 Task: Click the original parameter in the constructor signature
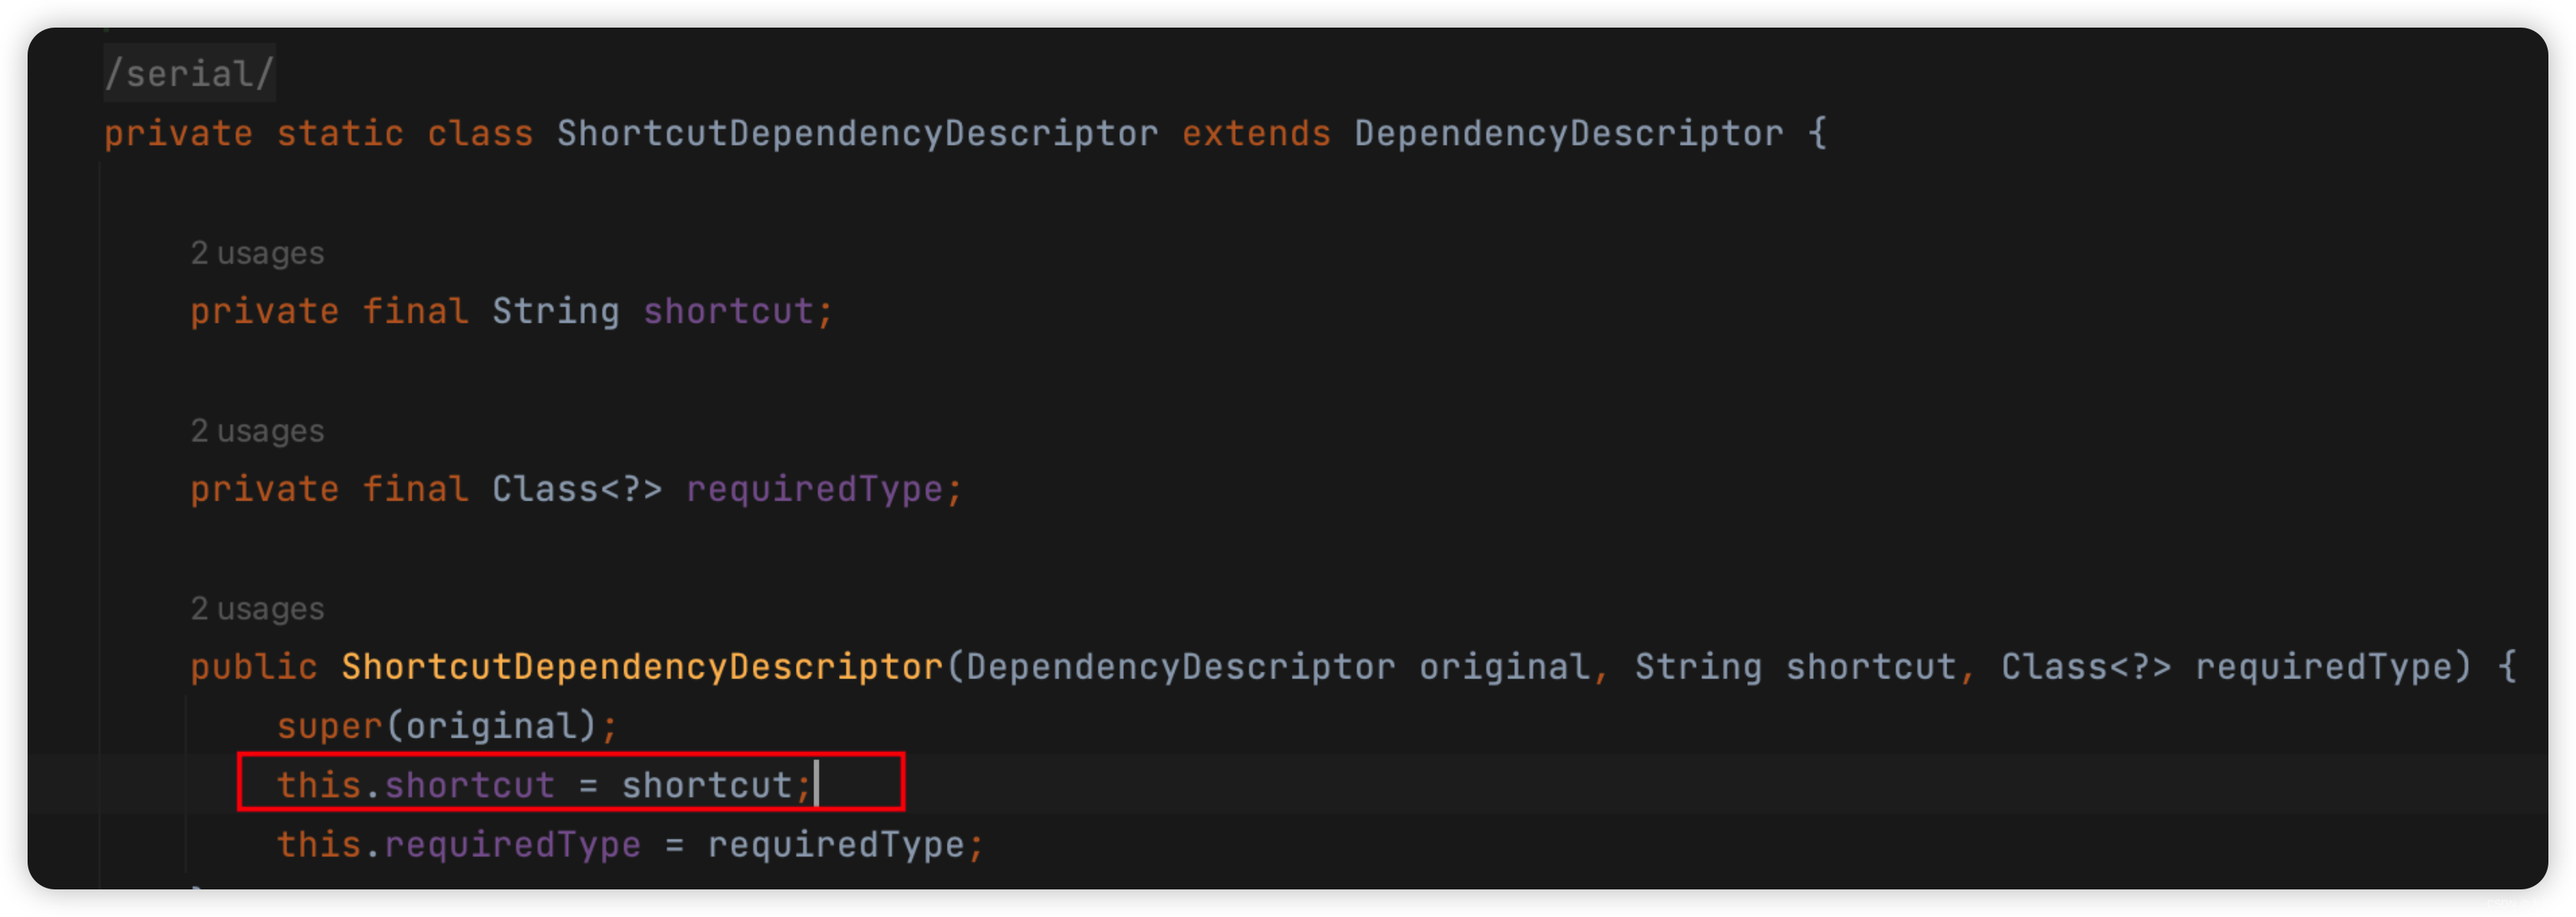pos(1503,667)
